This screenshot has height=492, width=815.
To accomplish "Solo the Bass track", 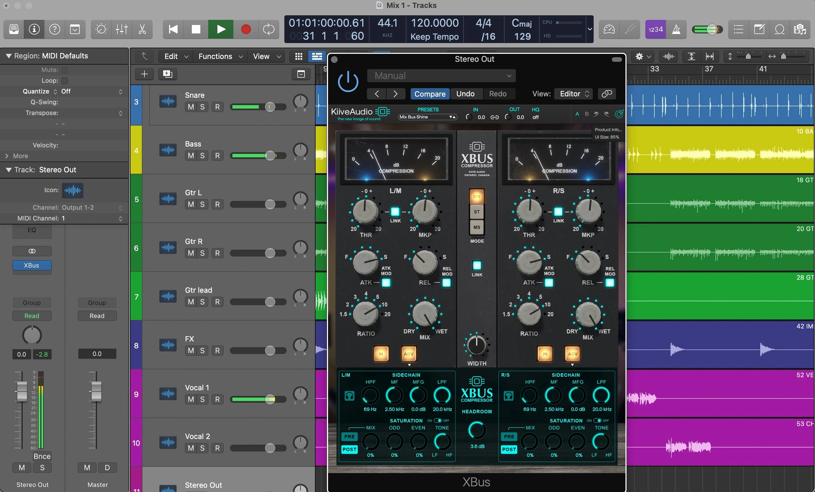I will [202, 156].
